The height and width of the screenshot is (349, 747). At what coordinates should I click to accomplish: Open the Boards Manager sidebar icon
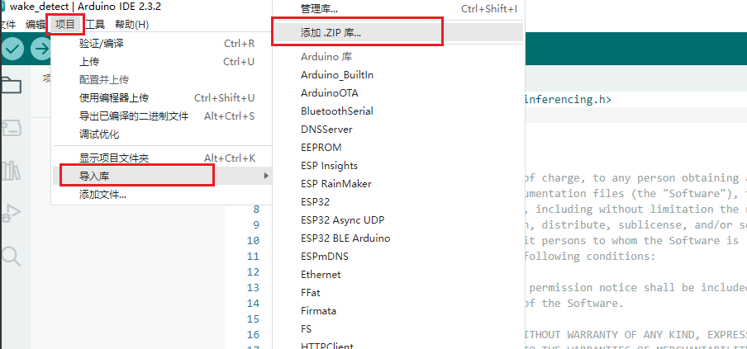(x=12, y=128)
